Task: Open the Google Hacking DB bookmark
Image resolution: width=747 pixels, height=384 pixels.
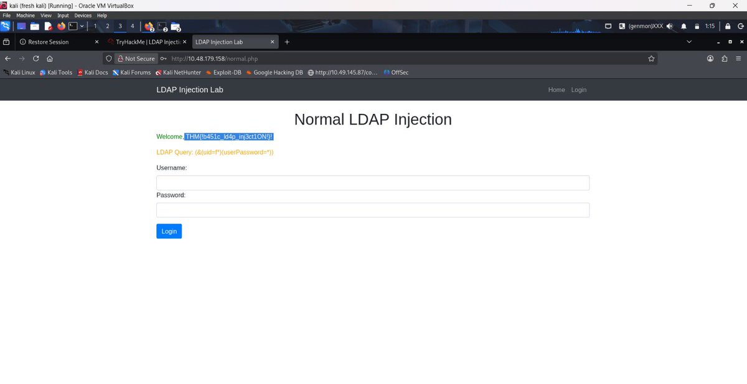Action: (275, 72)
